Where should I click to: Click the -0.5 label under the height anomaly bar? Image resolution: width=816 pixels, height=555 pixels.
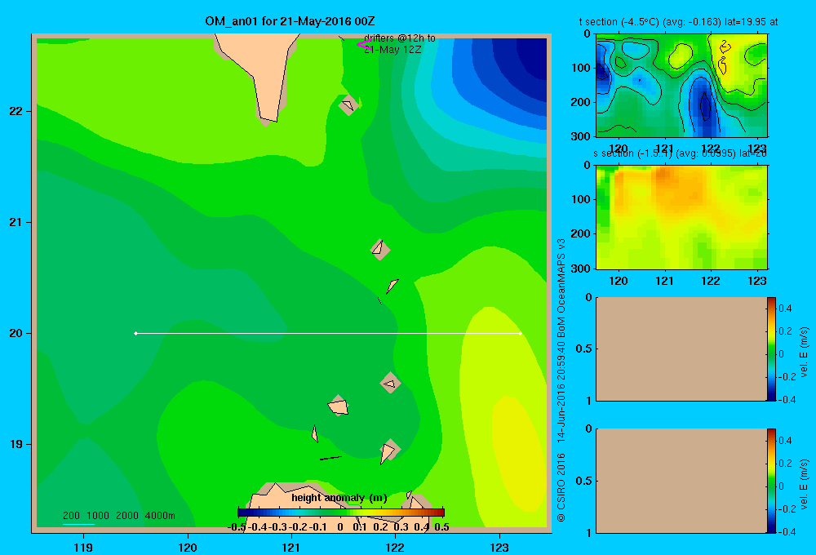(x=237, y=527)
